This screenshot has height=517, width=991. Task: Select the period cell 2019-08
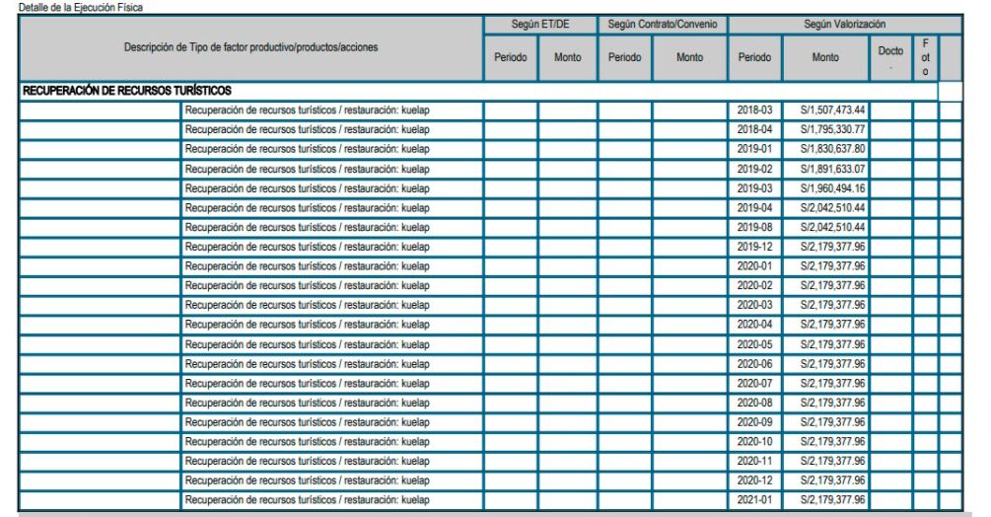click(754, 227)
